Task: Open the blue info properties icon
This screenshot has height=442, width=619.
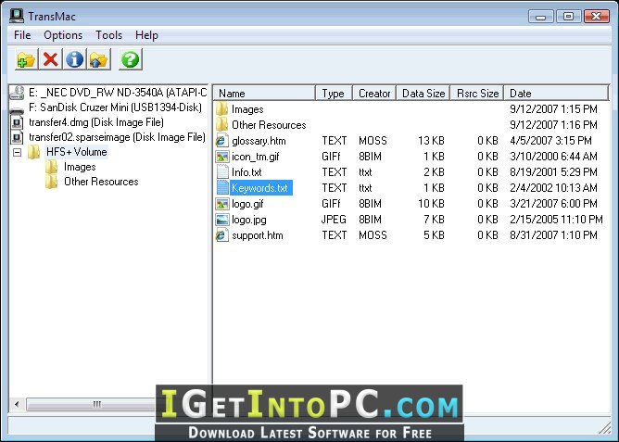Action: [x=75, y=59]
